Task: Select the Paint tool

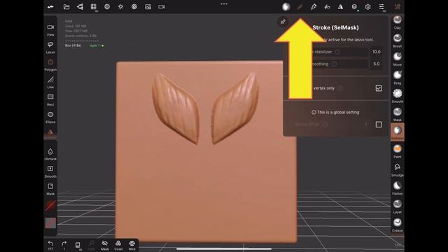Action: click(398, 151)
